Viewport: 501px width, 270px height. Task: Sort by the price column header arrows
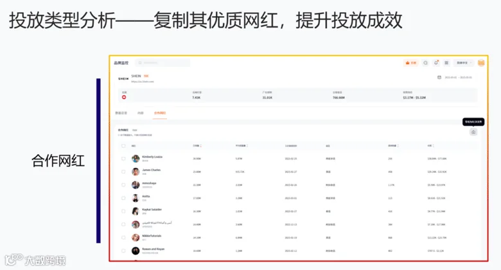(x=434, y=146)
